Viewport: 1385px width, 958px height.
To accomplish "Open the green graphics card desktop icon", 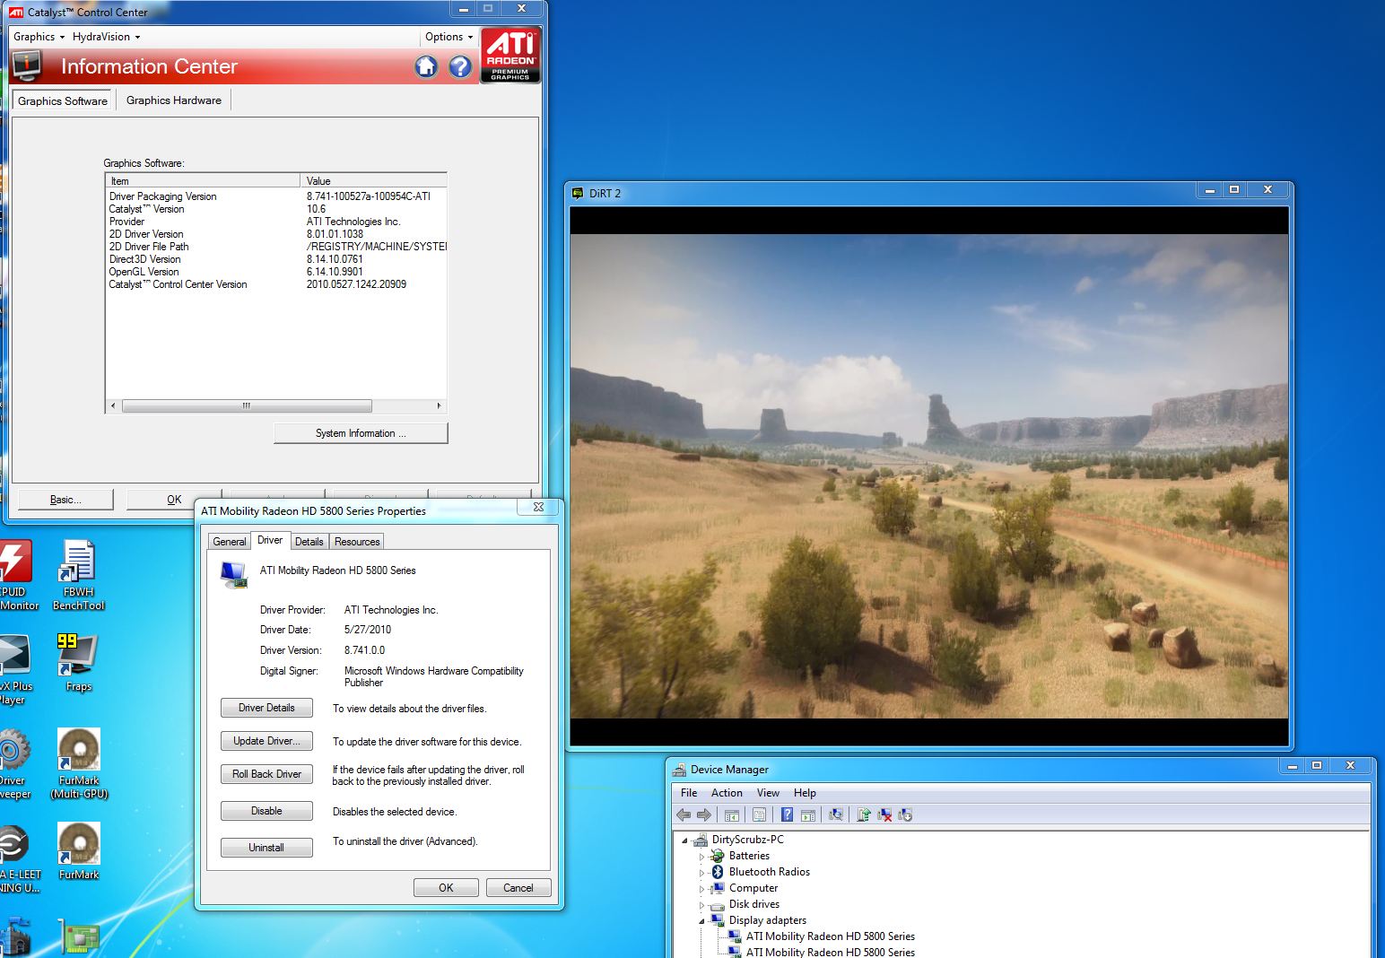I will tap(79, 937).
